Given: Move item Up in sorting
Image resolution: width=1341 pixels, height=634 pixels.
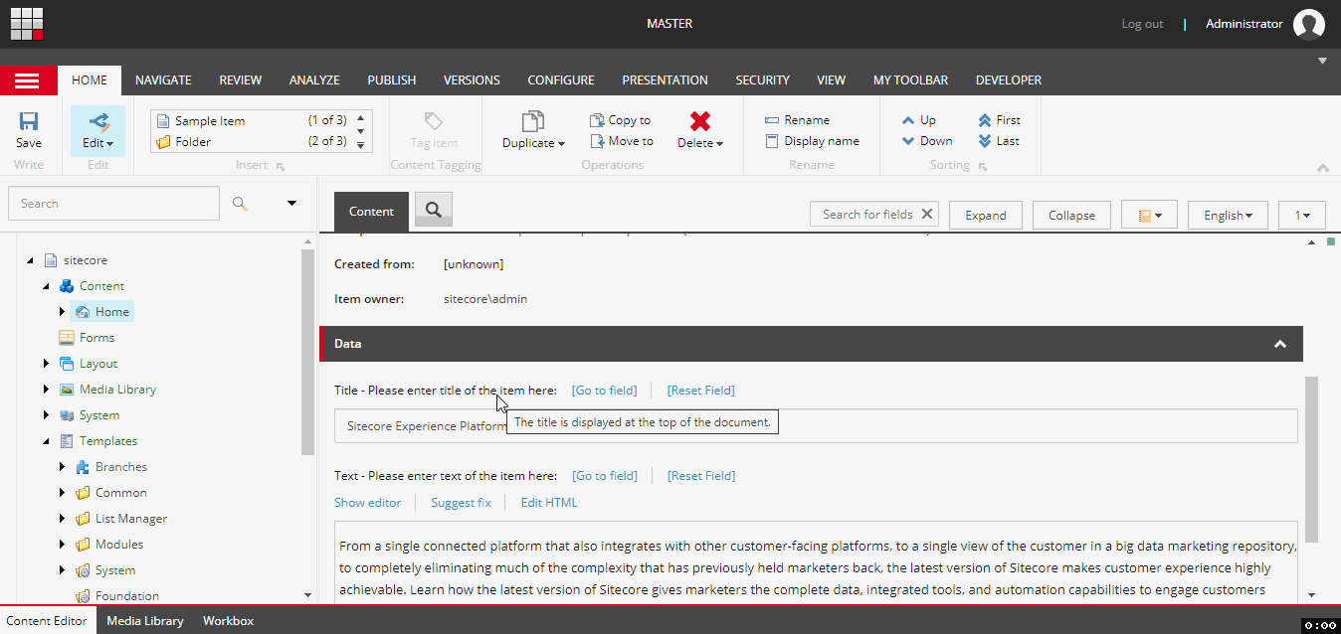Looking at the screenshot, I should 919,120.
